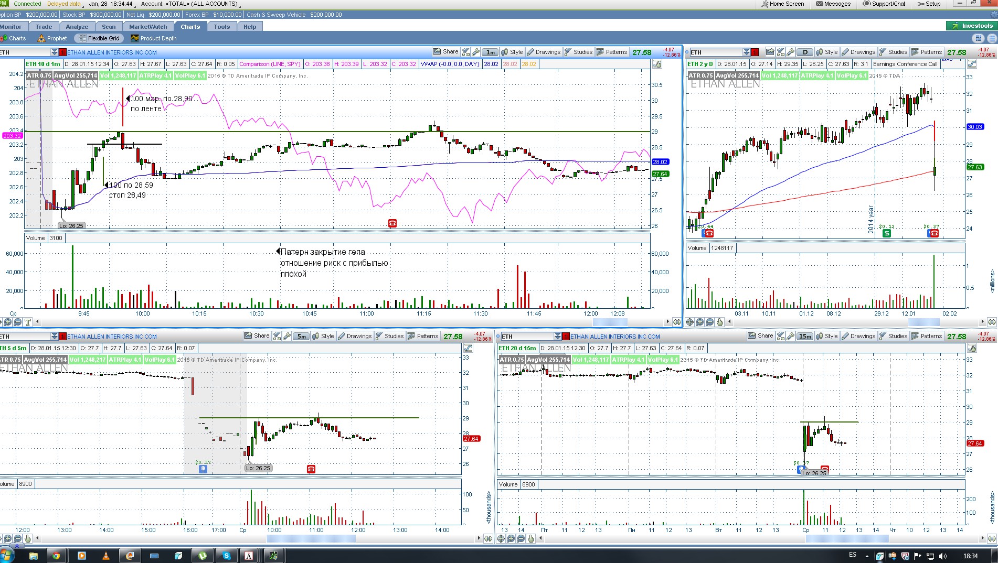Screen dimensions: 998x563
Task: Toggle the 5m chart scale button
Action: pos(468,348)
